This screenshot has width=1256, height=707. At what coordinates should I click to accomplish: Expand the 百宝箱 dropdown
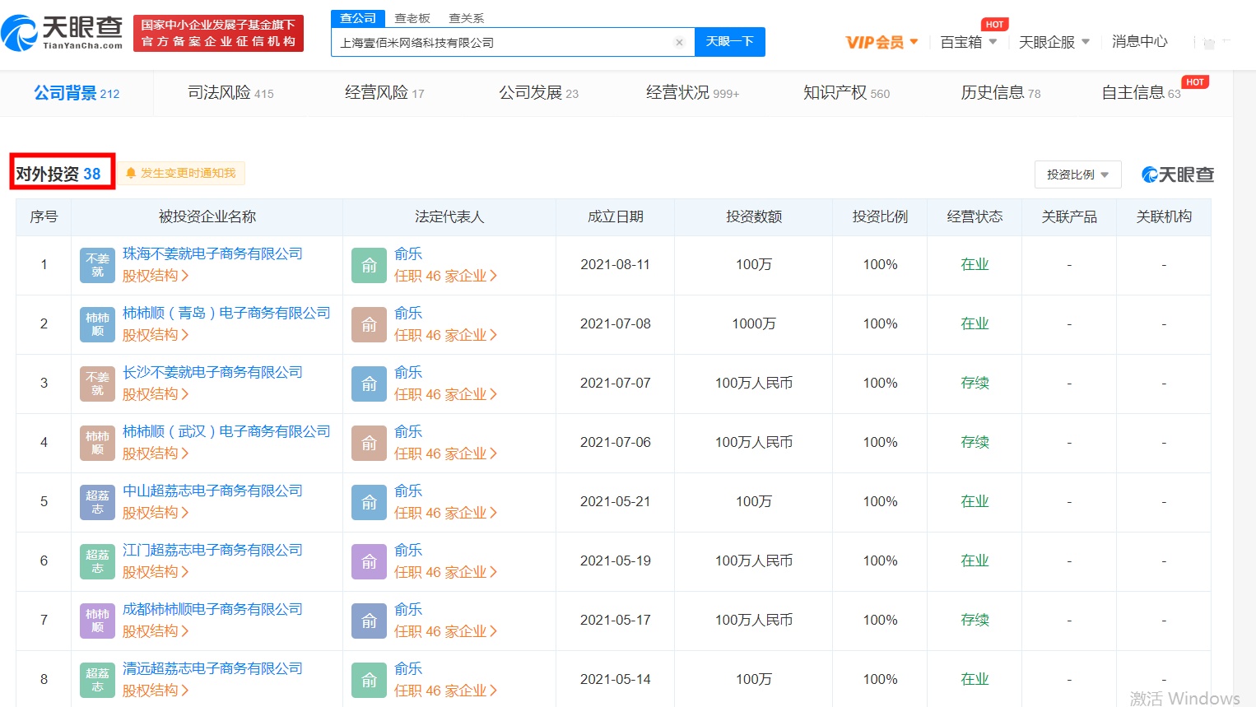click(x=969, y=42)
